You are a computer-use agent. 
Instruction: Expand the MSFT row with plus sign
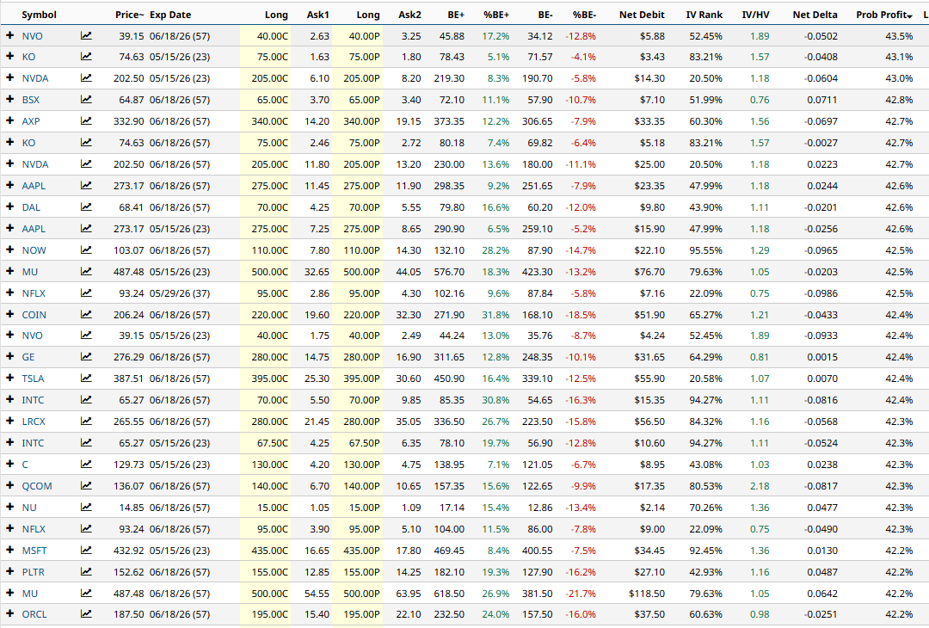9,550
